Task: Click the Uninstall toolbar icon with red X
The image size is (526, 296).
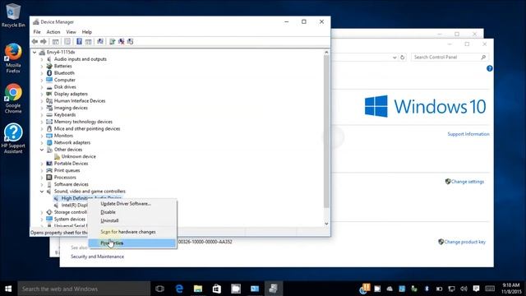Action: pyautogui.click(x=121, y=41)
